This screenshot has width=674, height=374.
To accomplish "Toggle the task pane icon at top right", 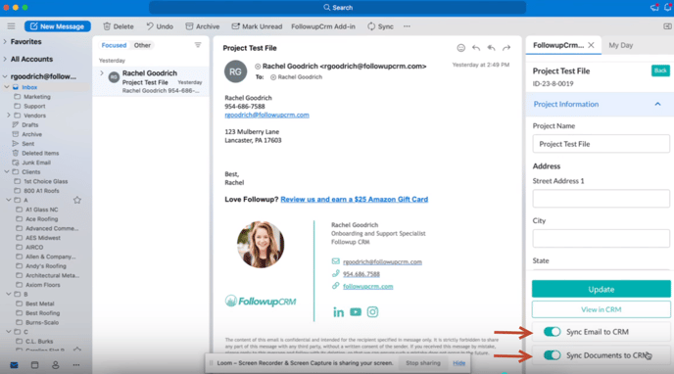I will (x=667, y=26).
